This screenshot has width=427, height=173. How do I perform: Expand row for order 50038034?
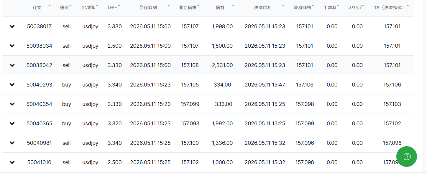click(x=12, y=46)
